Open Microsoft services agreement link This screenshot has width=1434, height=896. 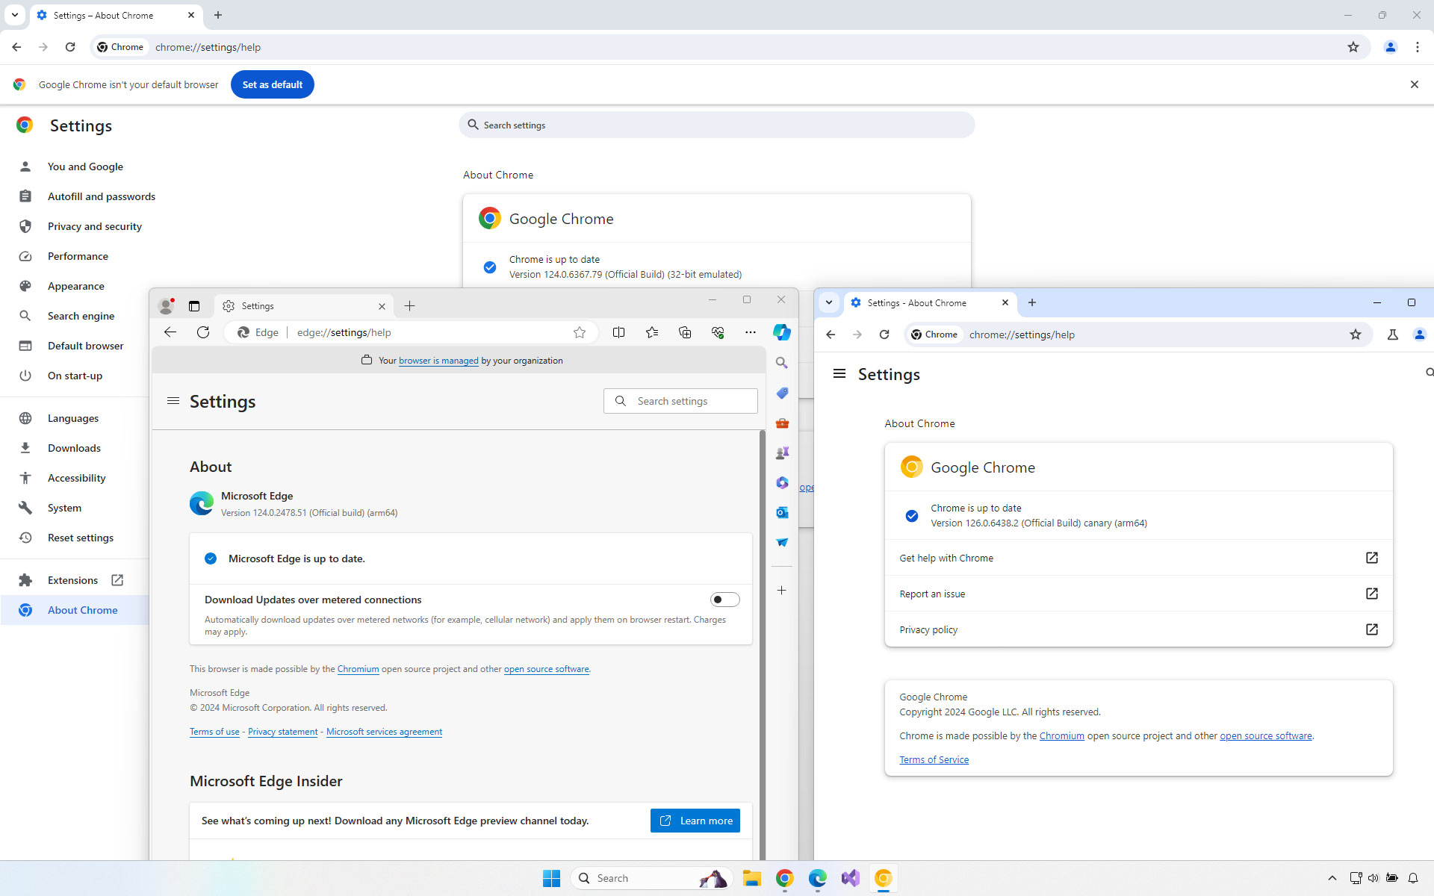click(384, 732)
